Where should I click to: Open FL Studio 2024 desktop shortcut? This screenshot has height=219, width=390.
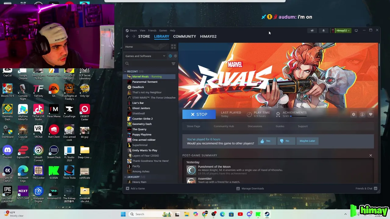click(x=69, y=154)
